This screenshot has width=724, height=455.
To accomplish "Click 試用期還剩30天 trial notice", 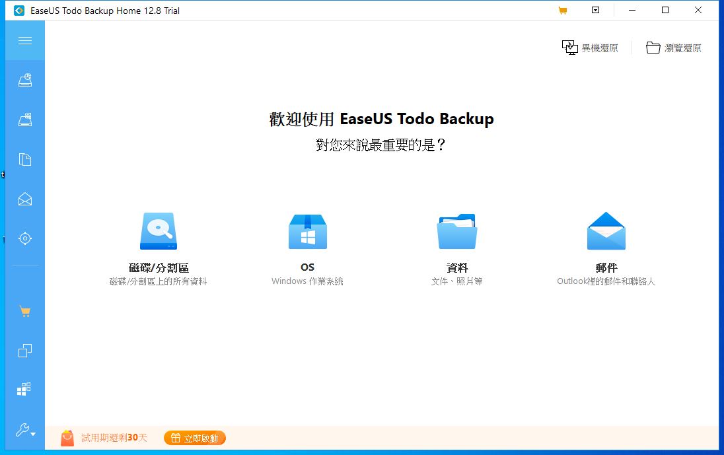I will (114, 437).
